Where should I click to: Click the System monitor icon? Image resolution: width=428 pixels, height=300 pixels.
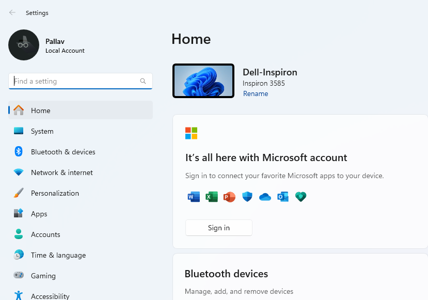tap(19, 131)
